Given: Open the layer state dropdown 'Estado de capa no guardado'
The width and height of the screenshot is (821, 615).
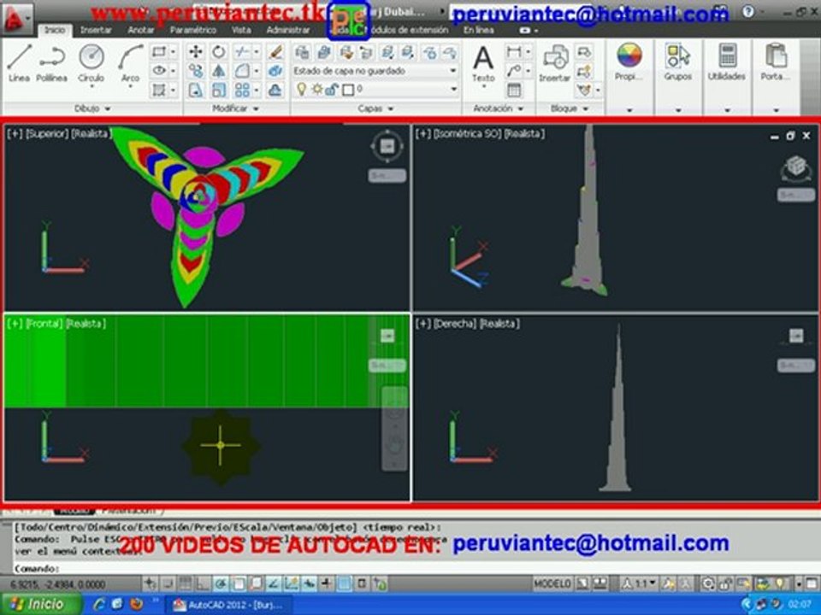Looking at the screenshot, I should click(375, 71).
